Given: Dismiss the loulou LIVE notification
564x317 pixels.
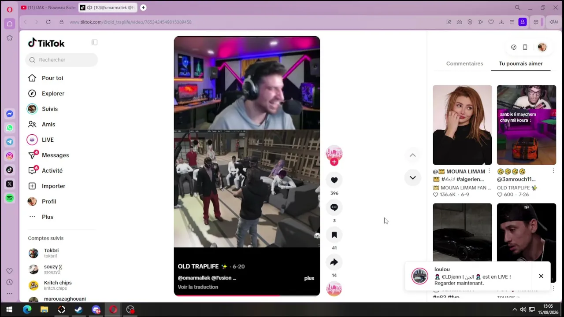Looking at the screenshot, I should click(x=541, y=276).
